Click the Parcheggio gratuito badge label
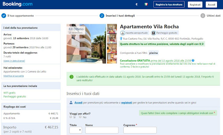Viewport: 223px width, 135px height. tap(167, 33)
